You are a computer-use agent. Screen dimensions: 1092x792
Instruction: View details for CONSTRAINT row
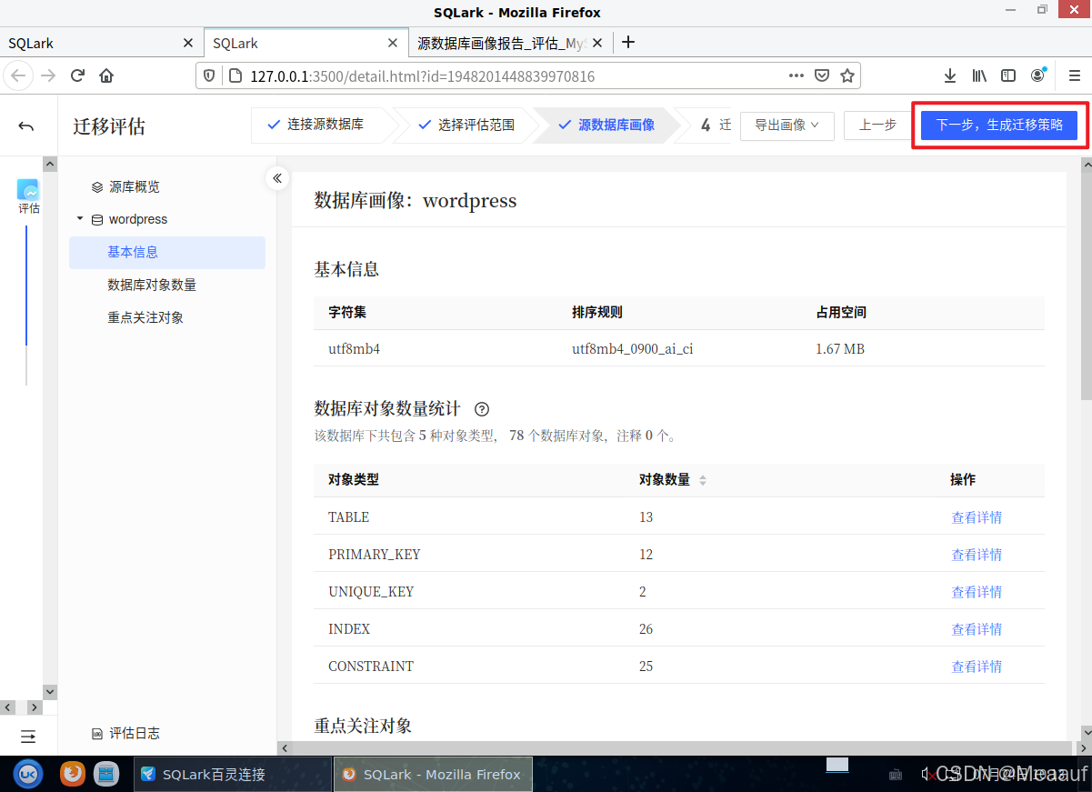pyautogui.click(x=977, y=667)
